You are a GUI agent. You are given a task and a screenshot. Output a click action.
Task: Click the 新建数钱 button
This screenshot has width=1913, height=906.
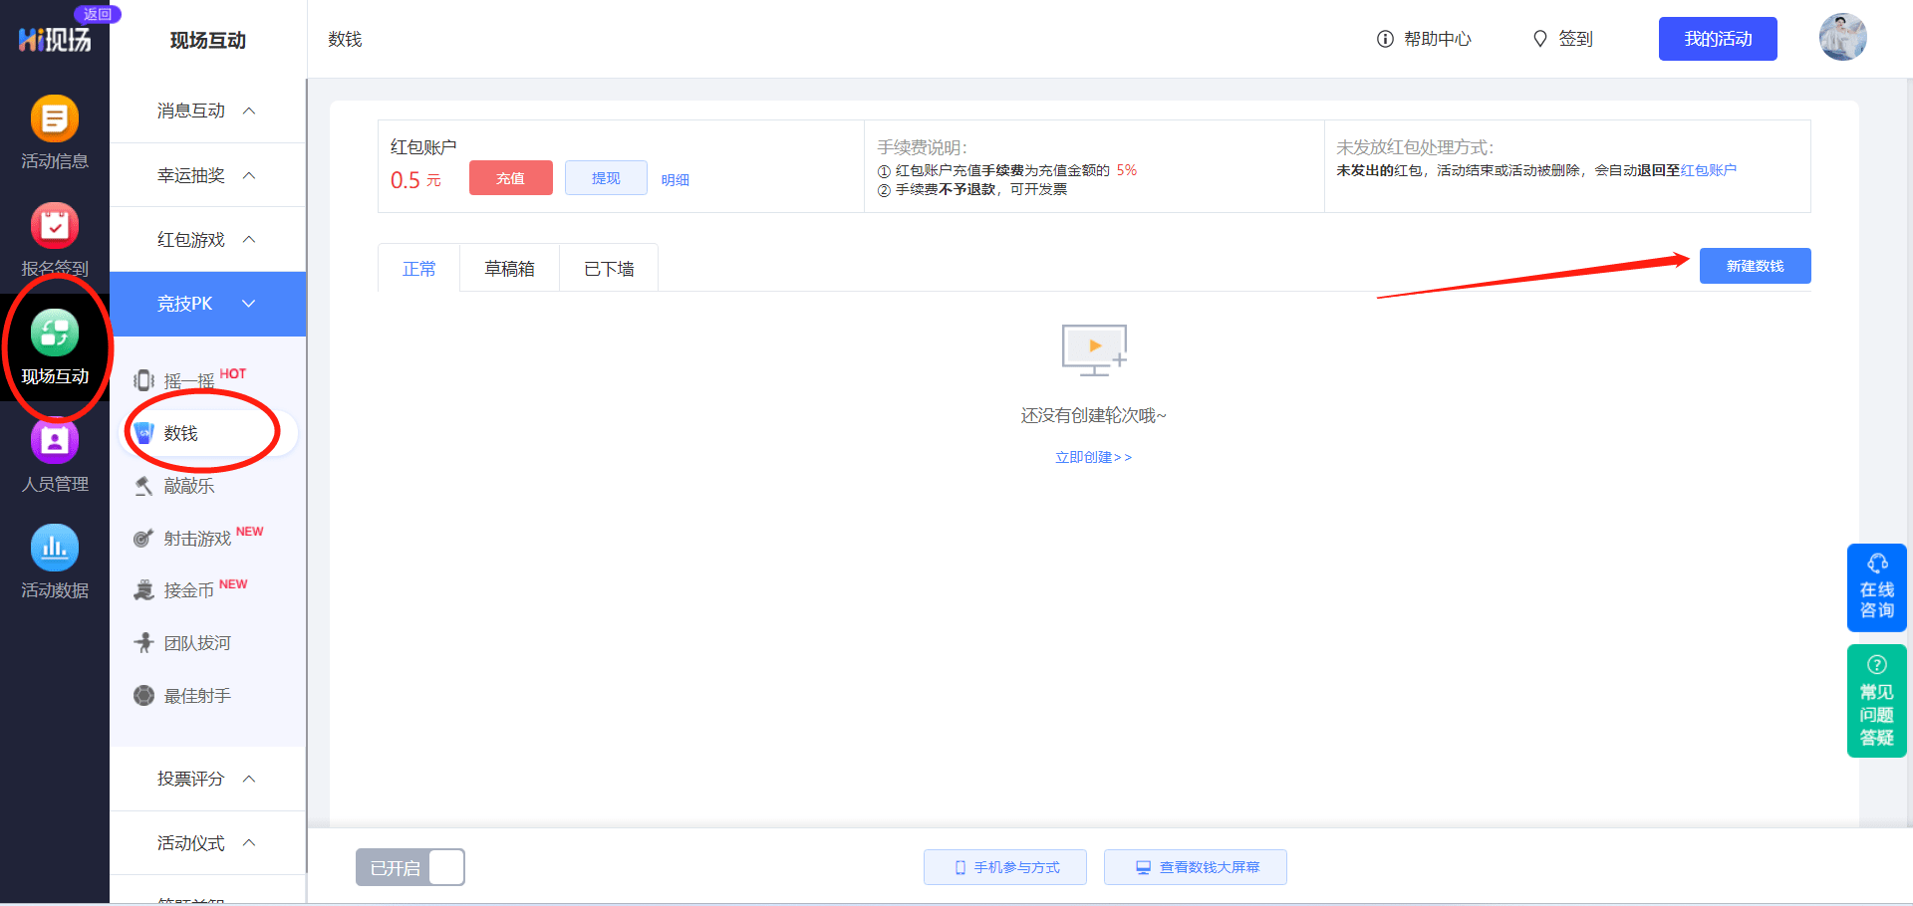point(1755,266)
